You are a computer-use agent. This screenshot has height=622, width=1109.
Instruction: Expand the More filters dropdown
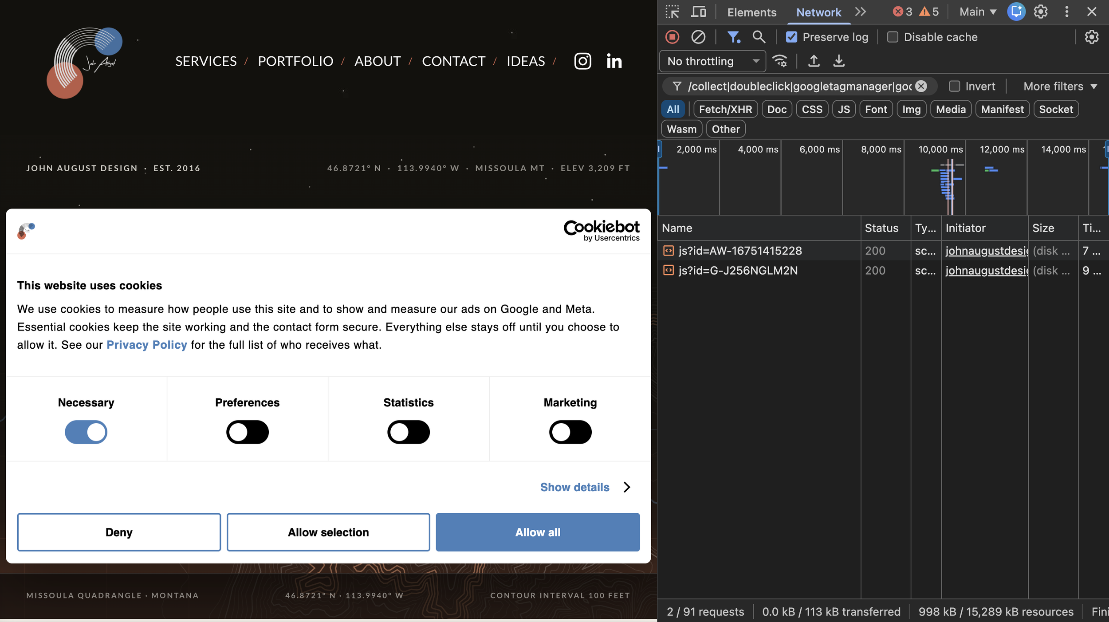[x=1061, y=86]
